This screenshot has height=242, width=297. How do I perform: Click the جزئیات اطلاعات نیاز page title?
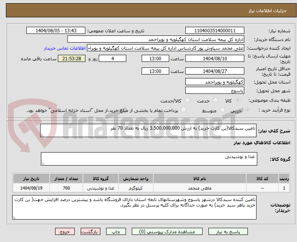pos(267,11)
